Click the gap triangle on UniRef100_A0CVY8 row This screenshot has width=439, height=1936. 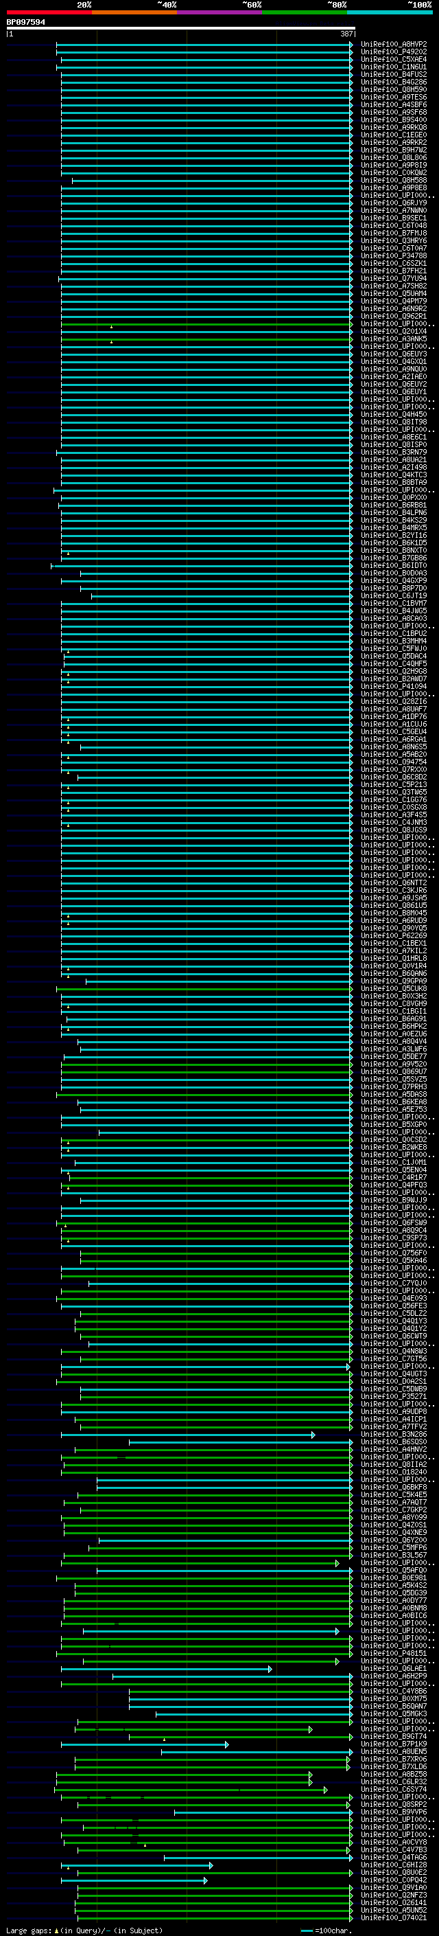click(145, 1845)
